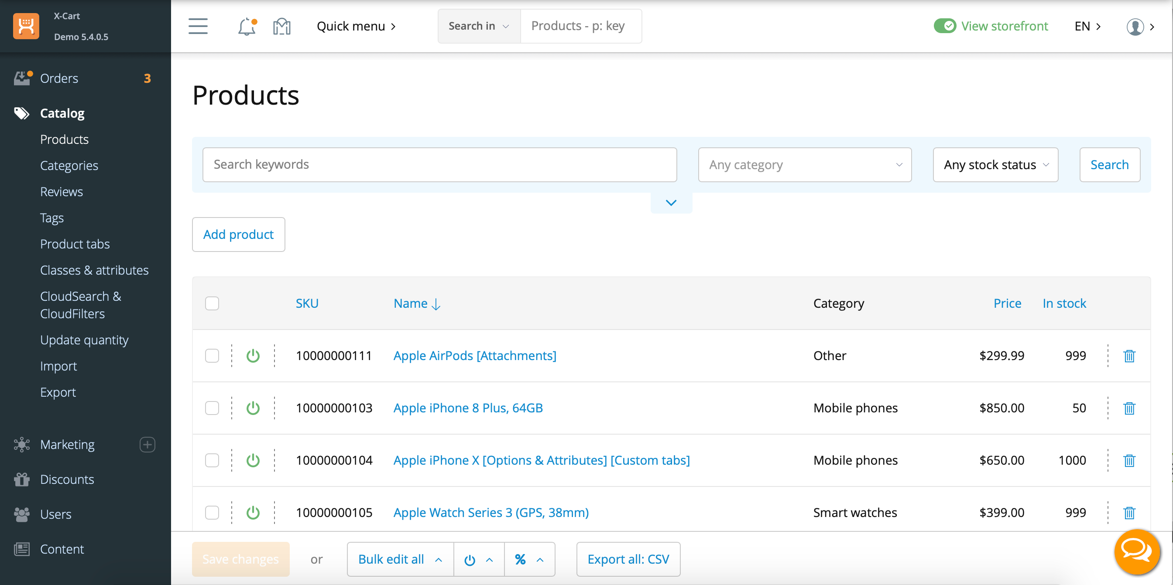
Task: Focus the top Products search box
Action: (581, 26)
